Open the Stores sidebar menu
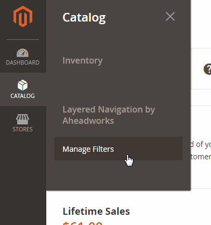 (x=23, y=123)
